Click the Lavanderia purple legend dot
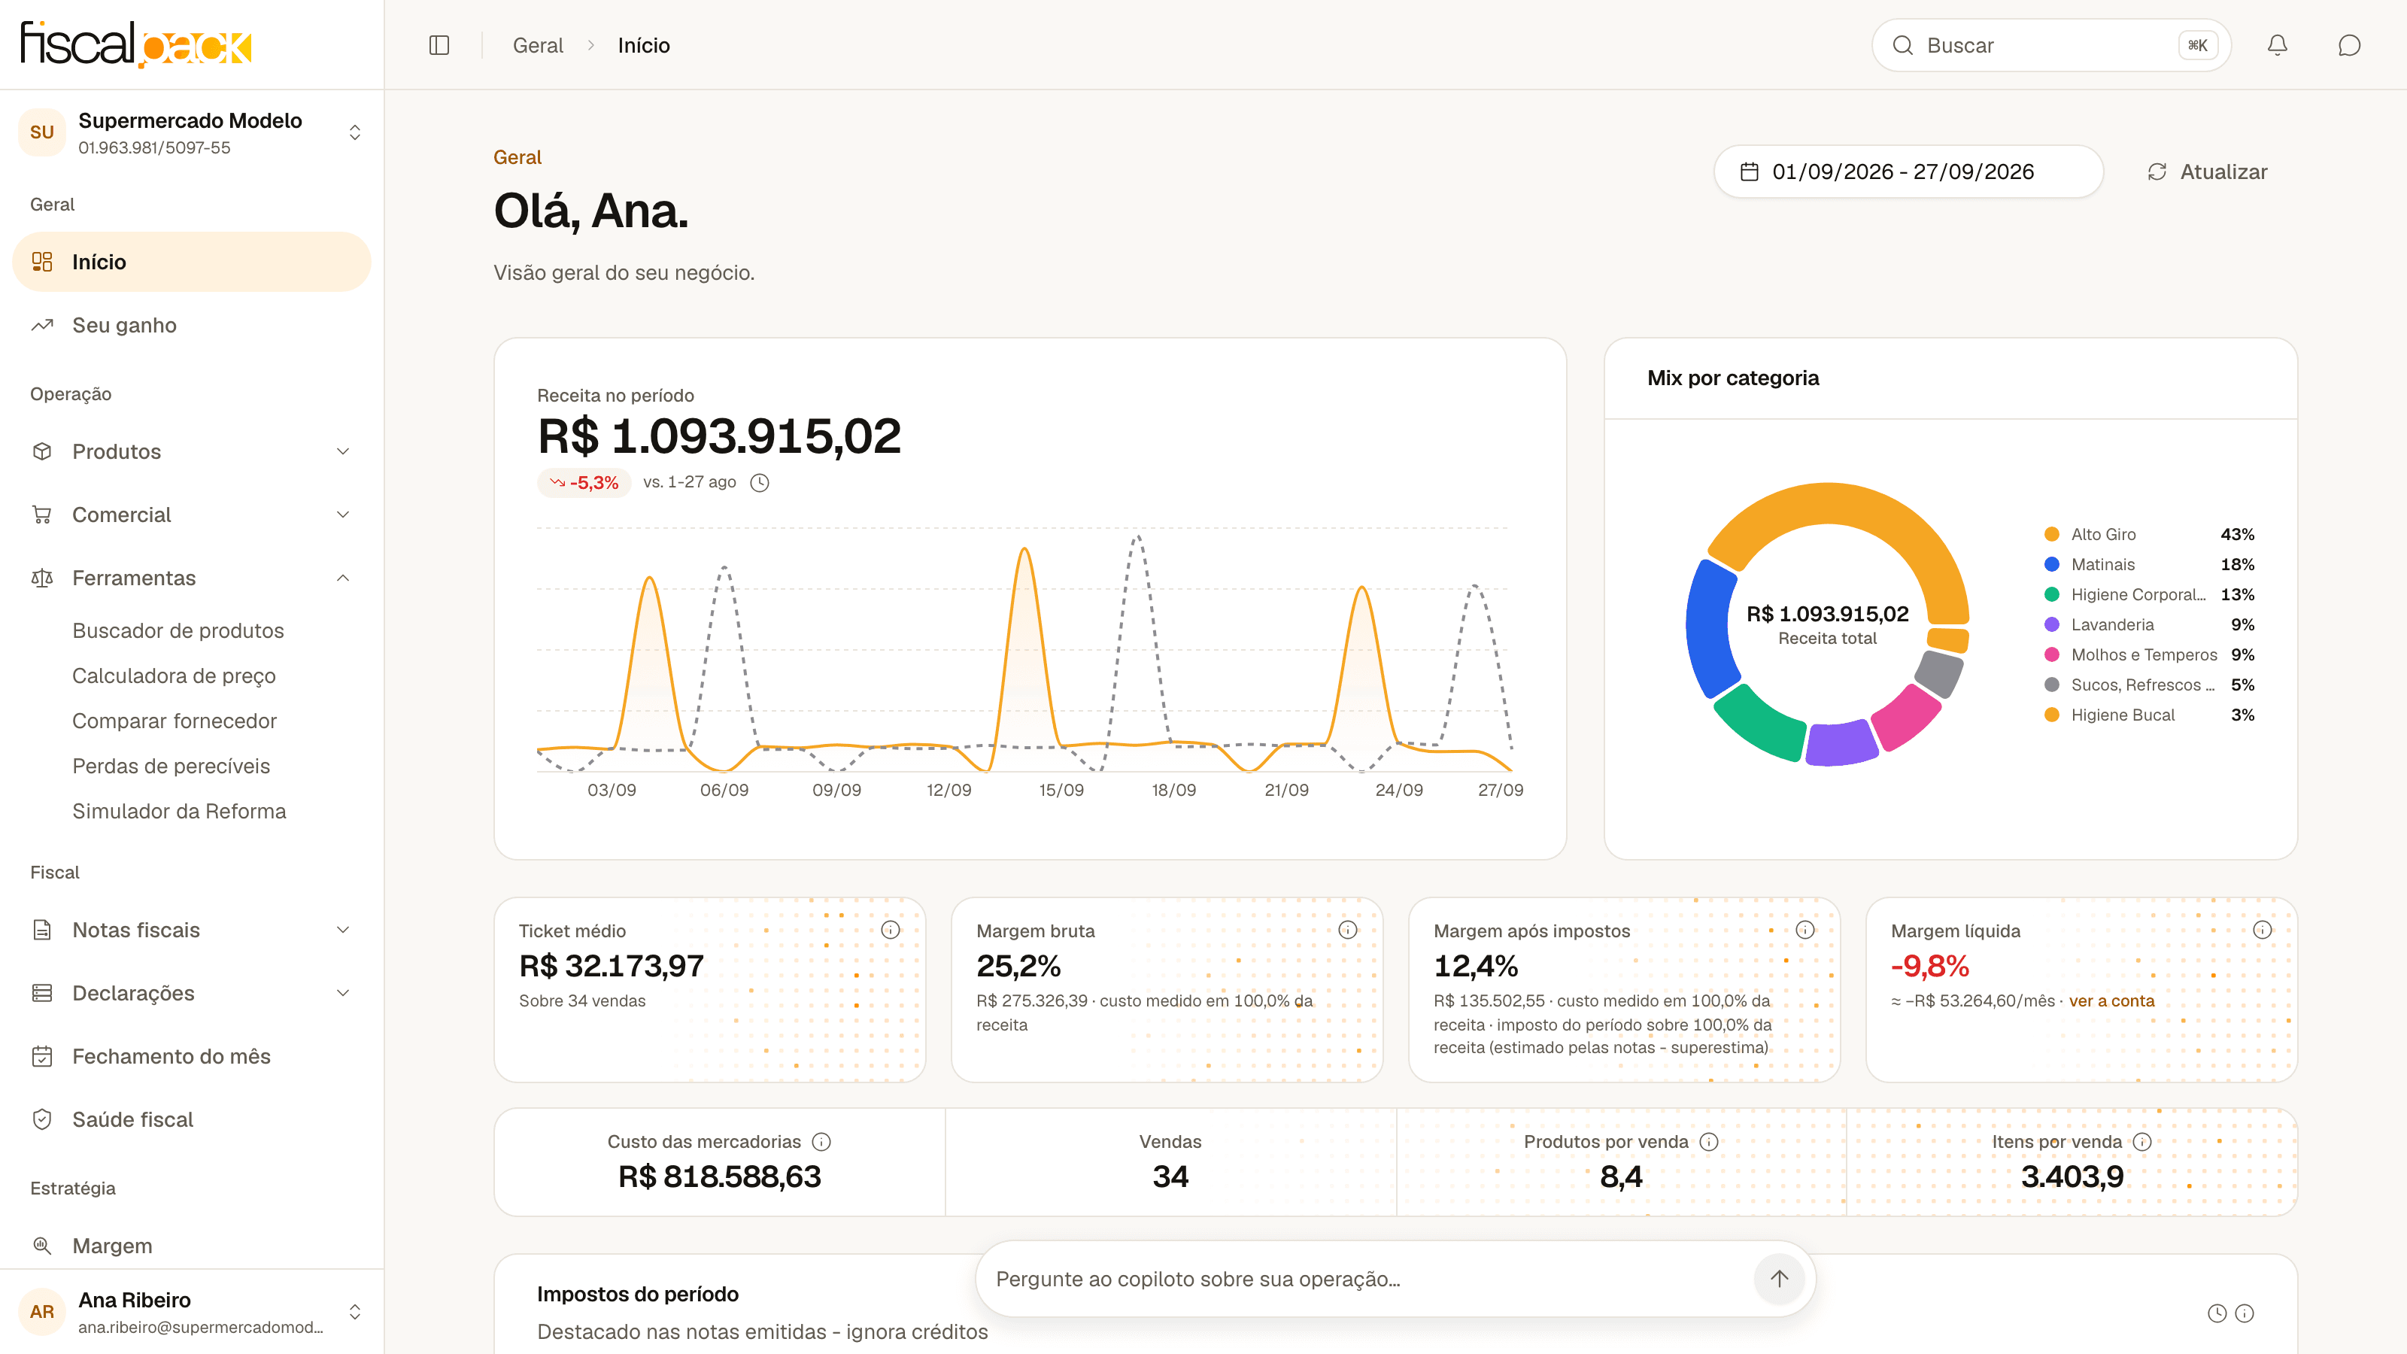This screenshot has height=1354, width=2407. (x=2052, y=624)
